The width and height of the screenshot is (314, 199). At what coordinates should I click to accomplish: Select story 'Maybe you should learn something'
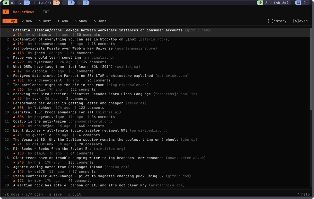point(47,57)
